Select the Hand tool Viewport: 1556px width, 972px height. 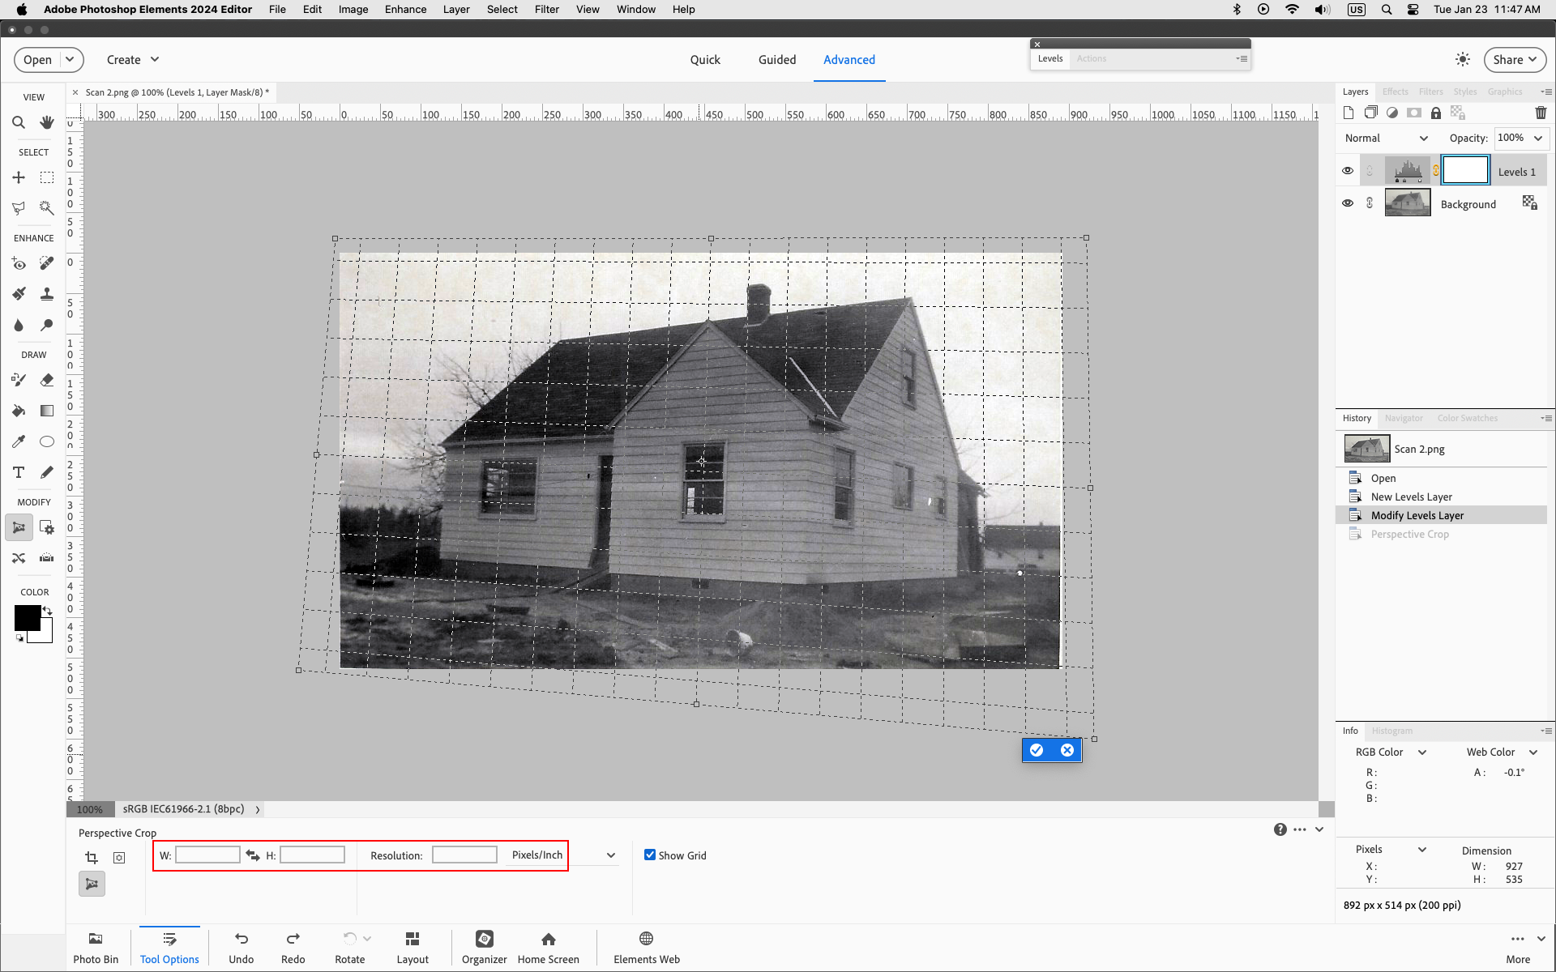click(46, 122)
